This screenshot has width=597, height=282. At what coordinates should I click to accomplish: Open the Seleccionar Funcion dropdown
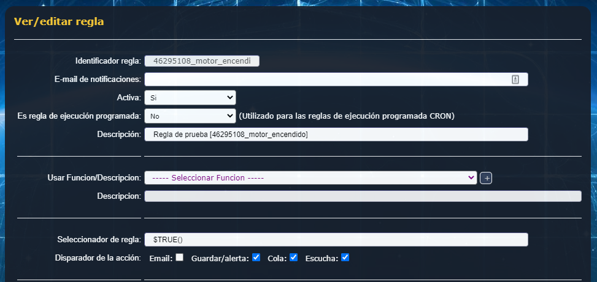(310, 177)
